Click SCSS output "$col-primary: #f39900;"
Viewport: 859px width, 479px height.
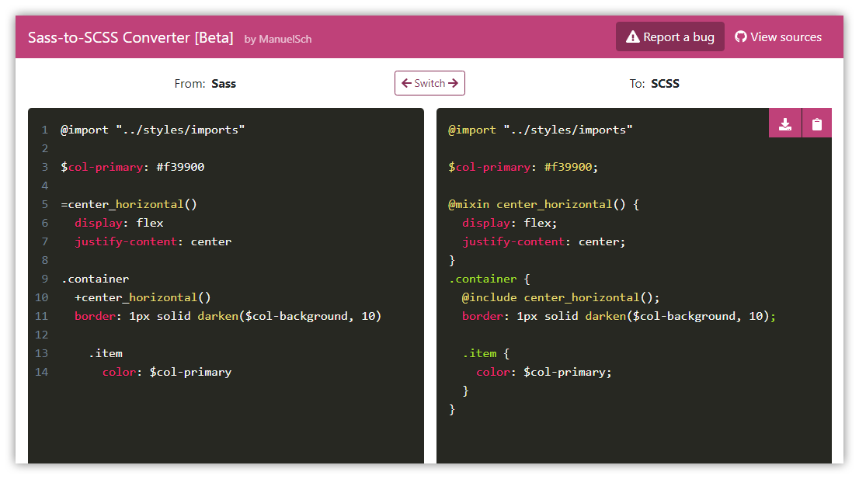point(523,167)
